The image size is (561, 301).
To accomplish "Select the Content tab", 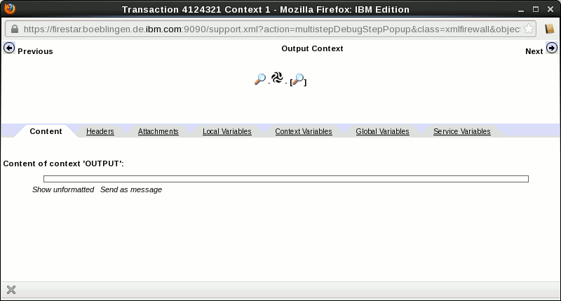I will pyautogui.click(x=46, y=131).
